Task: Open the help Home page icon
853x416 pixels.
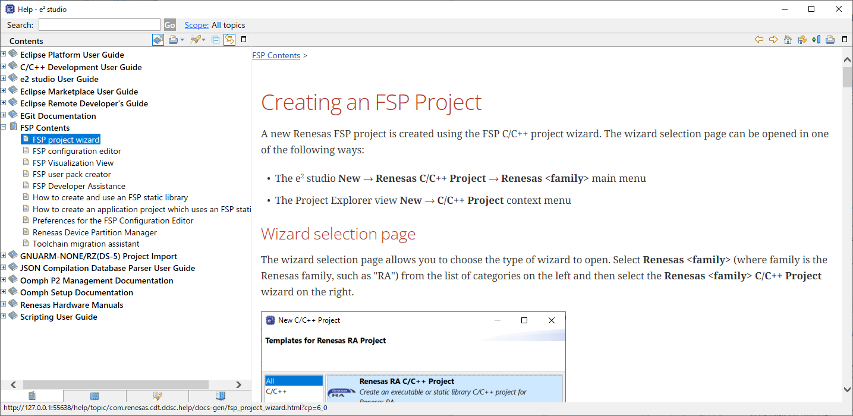Action: tap(788, 40)
